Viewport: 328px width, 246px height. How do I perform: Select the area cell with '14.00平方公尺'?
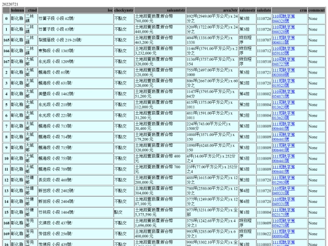[213, 159]
